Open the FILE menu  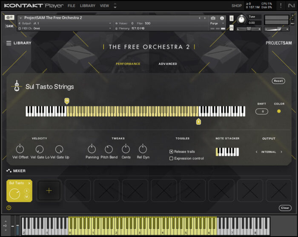(x=72, y=6)
